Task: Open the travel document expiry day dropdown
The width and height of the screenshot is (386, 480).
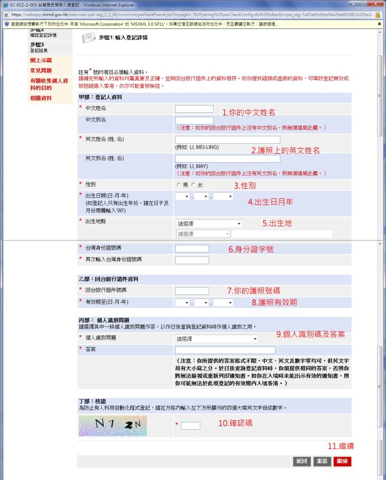Action: coord(183,303)
